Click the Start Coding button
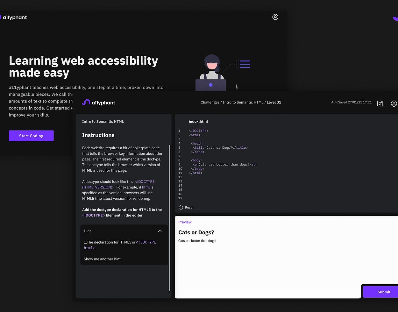The width and height of the screenshot is (398, 312). 31,136
